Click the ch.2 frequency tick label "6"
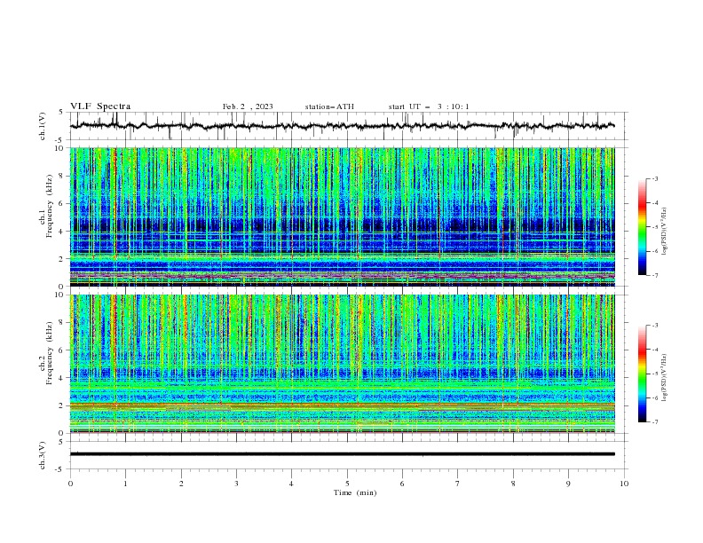 pos(61,350)
